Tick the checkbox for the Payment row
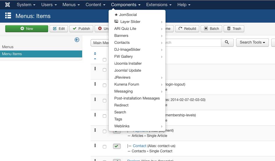 pyautogui.click(x=105, y=131)
